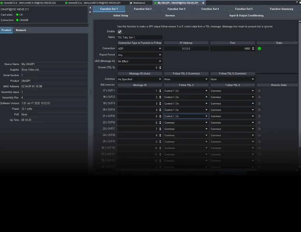Image resolution: width=301 pixels, height=232 pixels.
Task: Open Follow TSL 3 dropdown for OUT-5
Action: [186, 116]
